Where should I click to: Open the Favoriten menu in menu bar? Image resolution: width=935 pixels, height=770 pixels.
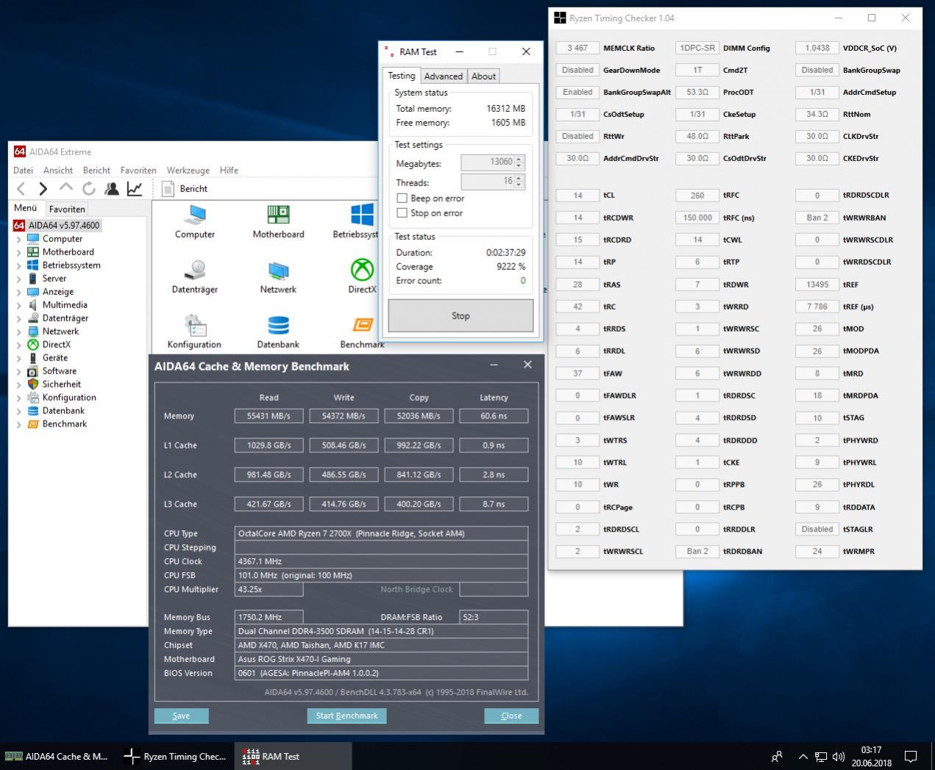click(x=138, y=170)
